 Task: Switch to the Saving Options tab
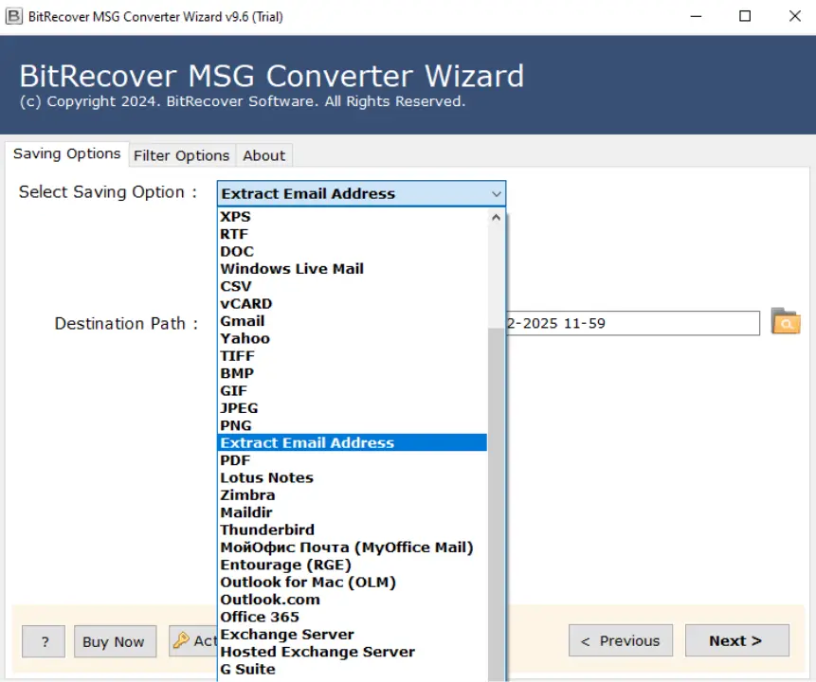[67, 154]
